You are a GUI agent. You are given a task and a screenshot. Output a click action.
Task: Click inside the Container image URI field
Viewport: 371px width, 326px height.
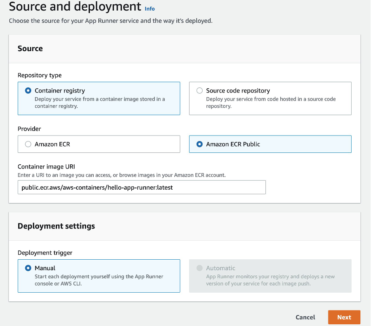tap(141, 187)
